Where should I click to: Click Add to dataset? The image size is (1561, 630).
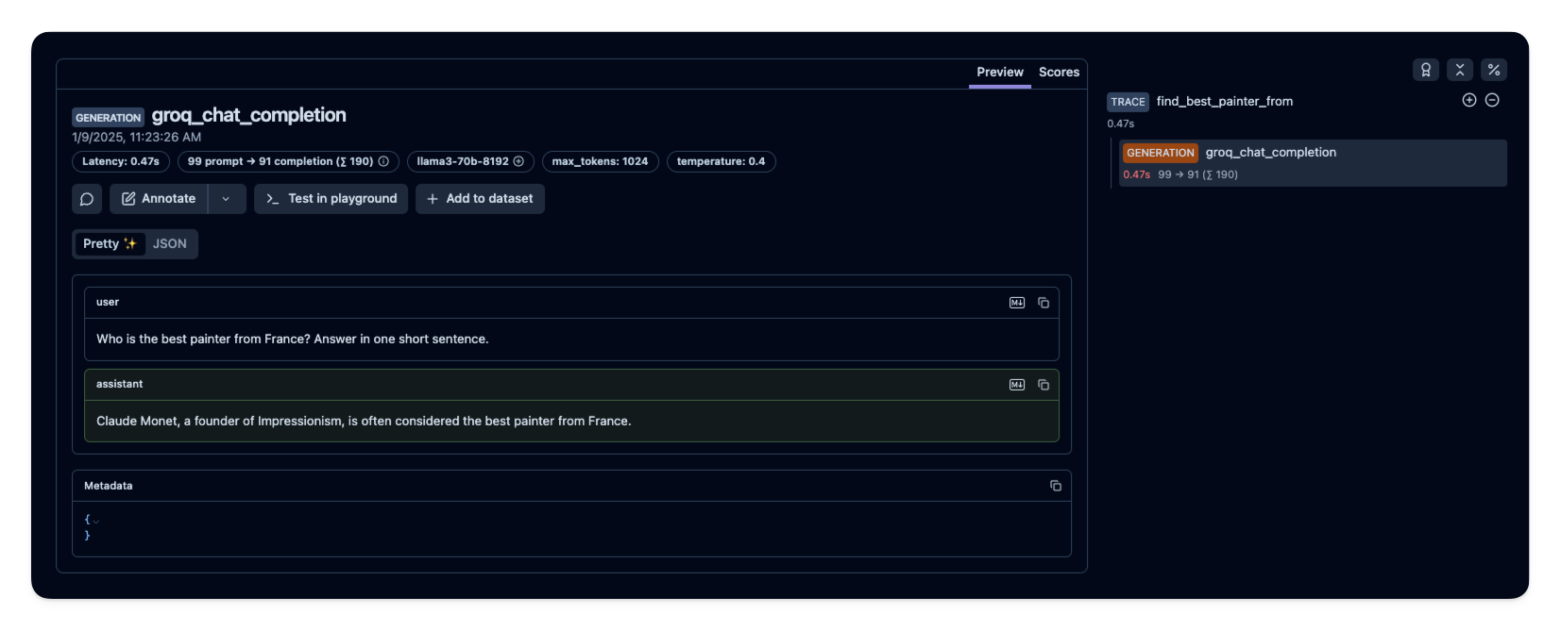(480, 199)
